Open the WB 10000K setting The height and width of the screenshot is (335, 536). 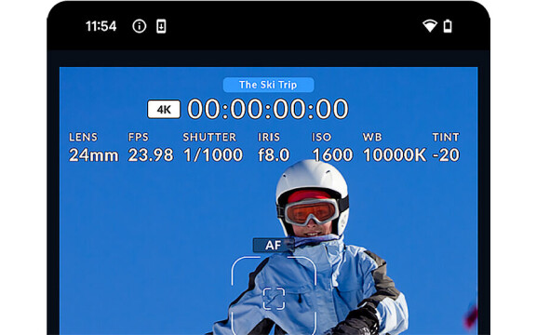pyautogui.click(x=395, y=148)
